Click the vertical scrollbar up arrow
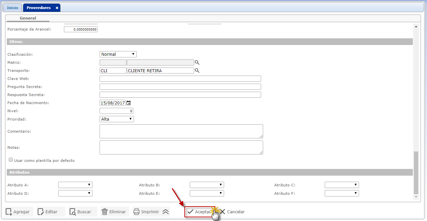This screenshot has height=221, width=427. [x=416, y=27]
